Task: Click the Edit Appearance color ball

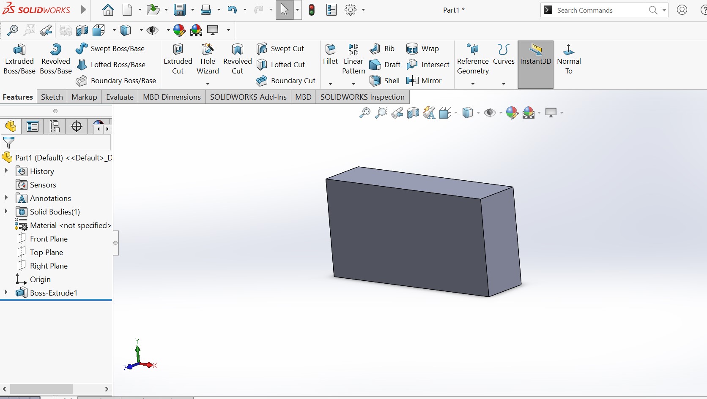Action: (512, 113)
